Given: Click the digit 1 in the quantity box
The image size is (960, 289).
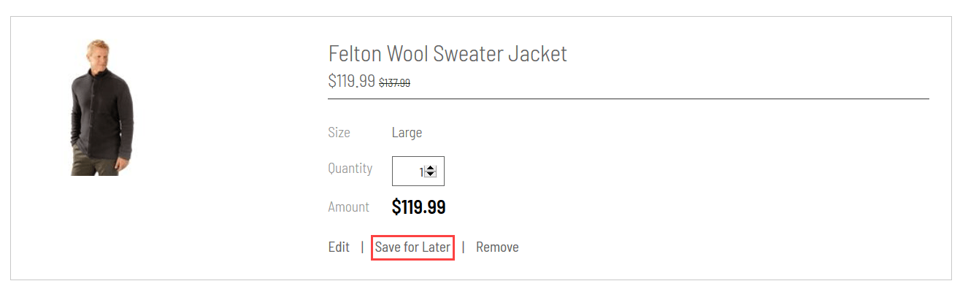Looking at the screenshot, I should (421, 172).
